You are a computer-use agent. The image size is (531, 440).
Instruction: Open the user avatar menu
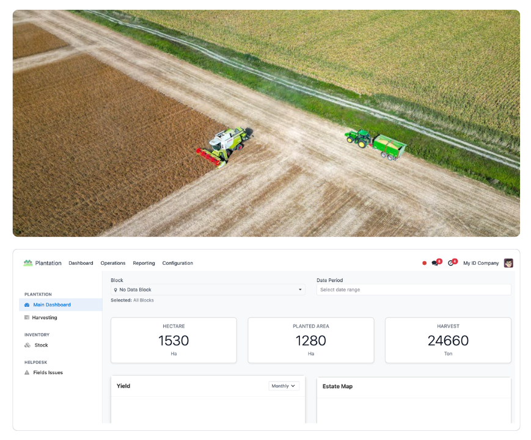pyautogui.click(x=508, y=263)
